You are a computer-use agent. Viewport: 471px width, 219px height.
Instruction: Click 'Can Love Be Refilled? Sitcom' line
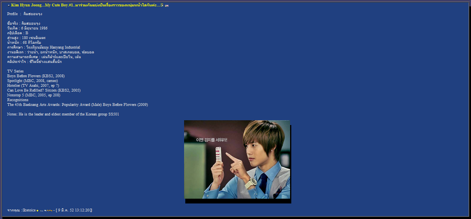44,90
